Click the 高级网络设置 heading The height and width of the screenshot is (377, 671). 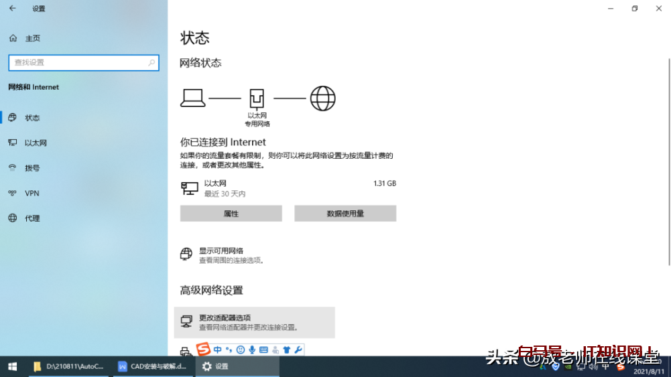point(211,290)
